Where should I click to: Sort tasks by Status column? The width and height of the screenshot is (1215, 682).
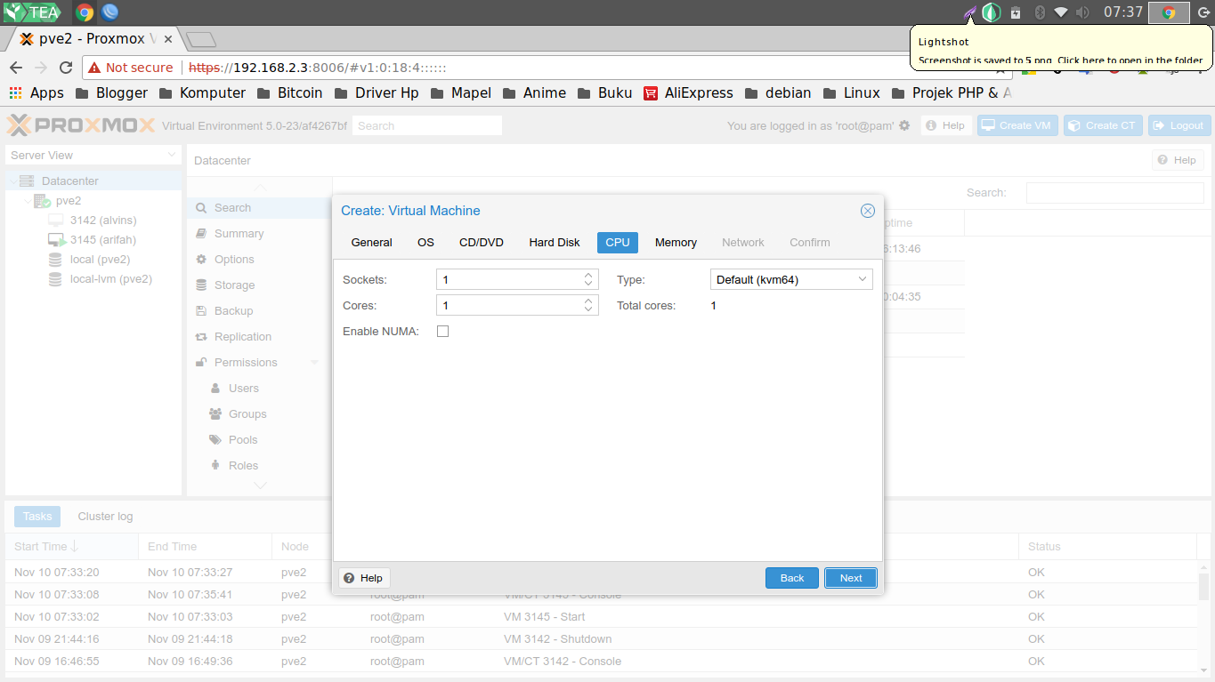pyautogui.click(x=1107, y=546)
